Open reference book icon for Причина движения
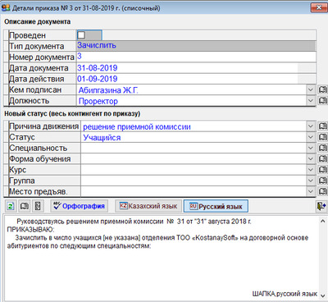 tap(322, 126)
